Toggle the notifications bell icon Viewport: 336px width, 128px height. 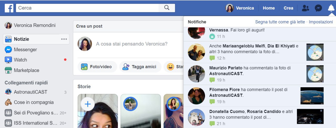[331, 8]
